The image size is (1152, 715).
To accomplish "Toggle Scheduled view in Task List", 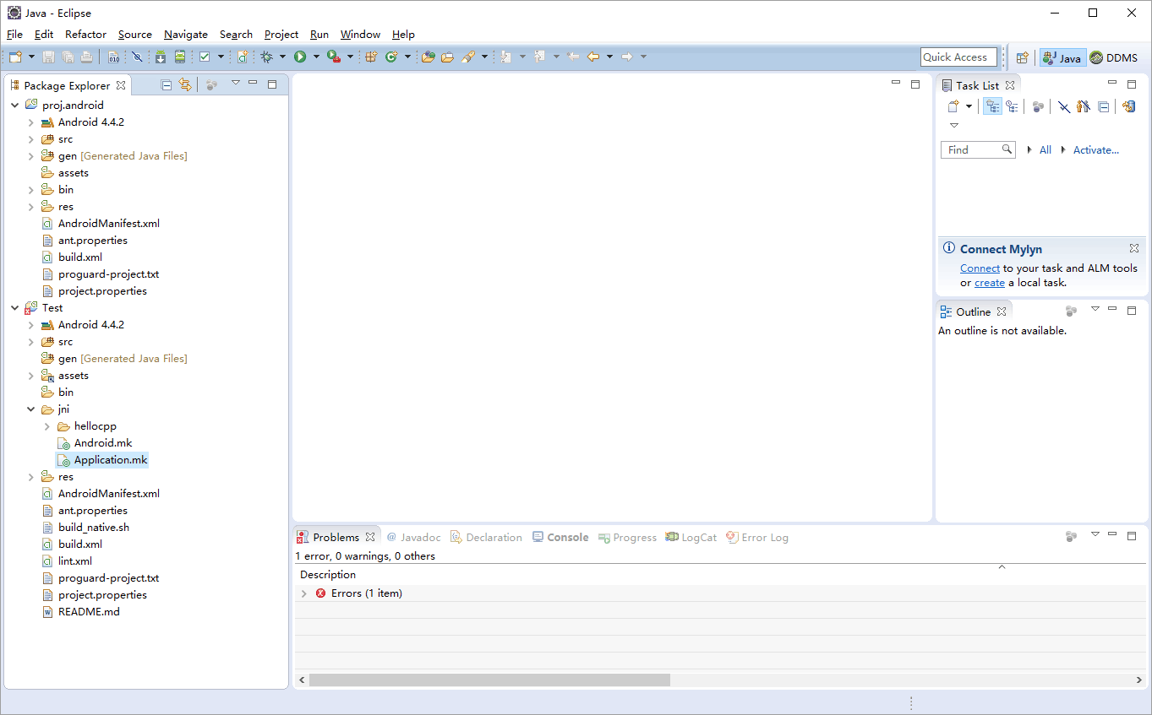I will 1012,106.
